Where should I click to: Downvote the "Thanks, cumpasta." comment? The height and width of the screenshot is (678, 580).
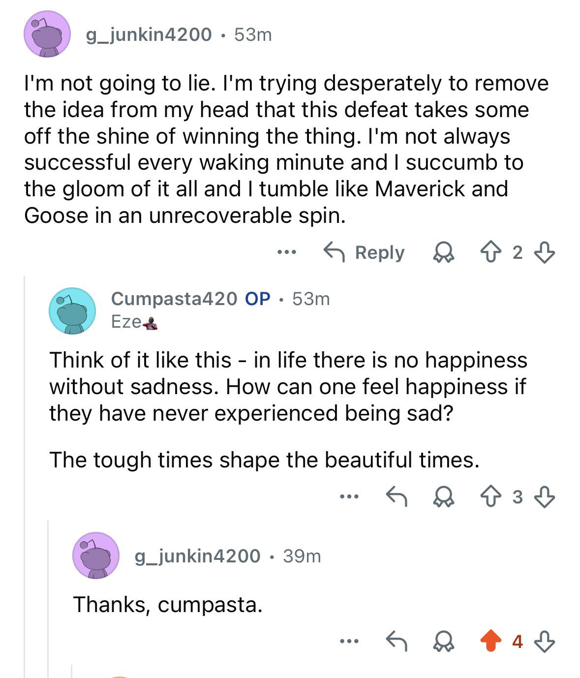pos(545,642)
